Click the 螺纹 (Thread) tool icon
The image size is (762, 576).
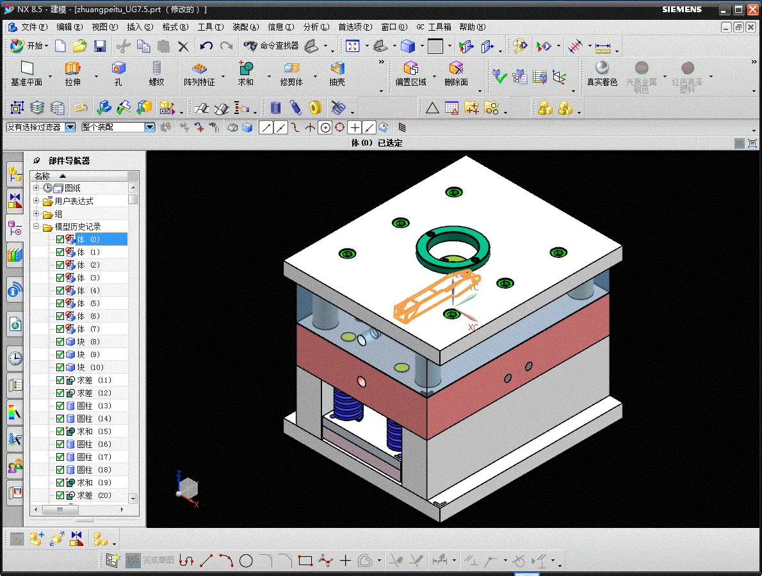156,74
